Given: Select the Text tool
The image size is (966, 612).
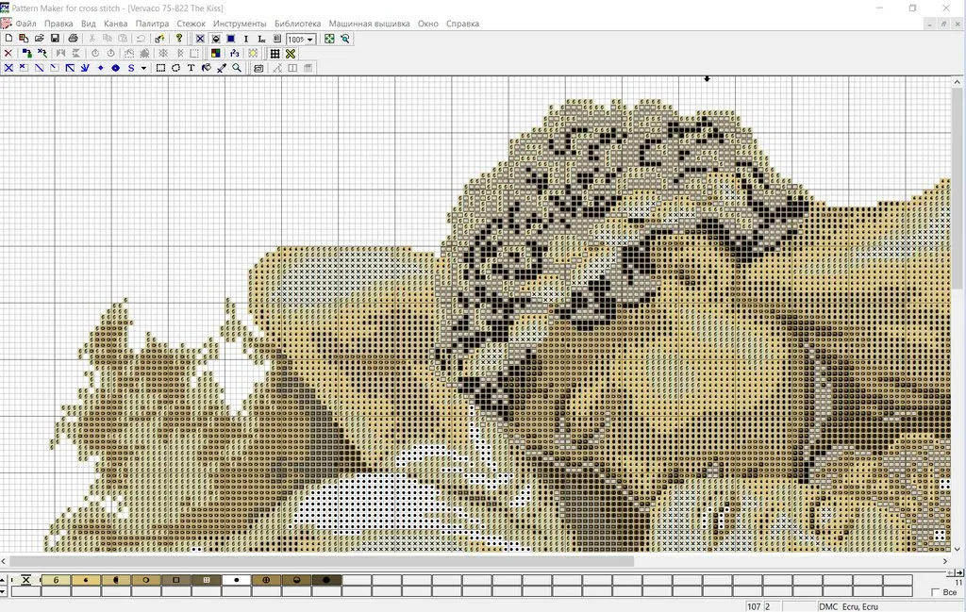Looking at the screenshot, I should coord(191,68).
